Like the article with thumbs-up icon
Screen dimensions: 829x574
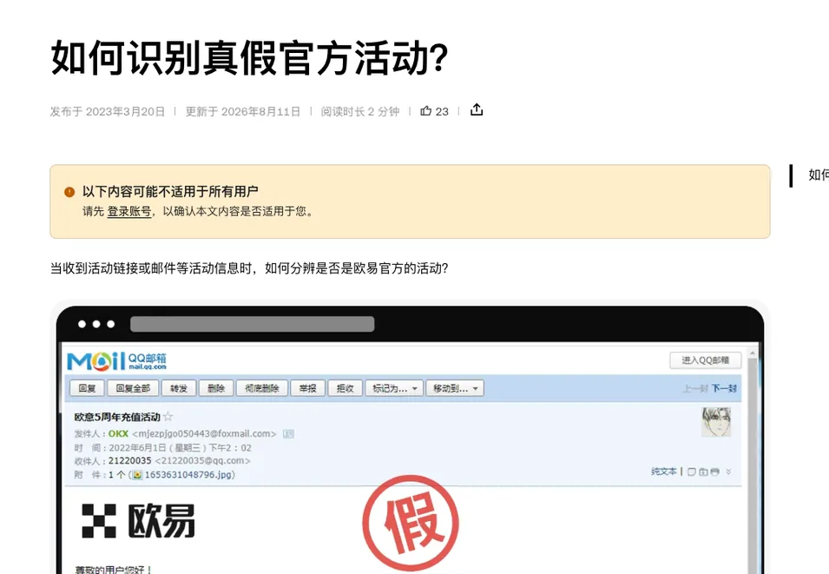[x=425, y=110]
